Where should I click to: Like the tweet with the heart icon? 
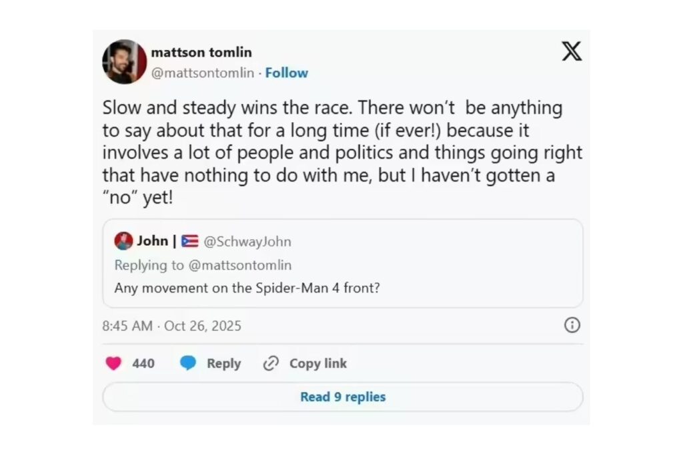tap(114, 363)
